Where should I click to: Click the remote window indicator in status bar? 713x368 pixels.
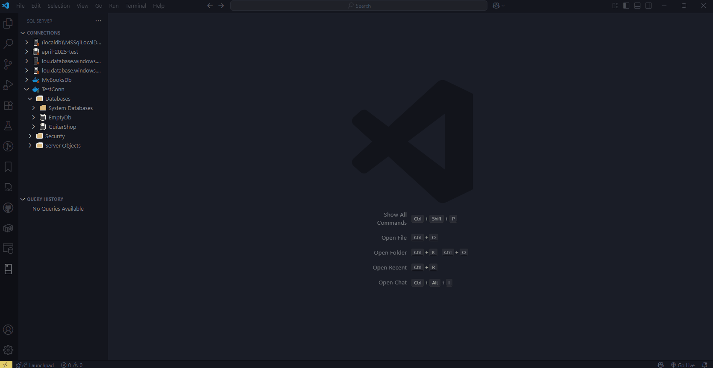tap(6, 365)
